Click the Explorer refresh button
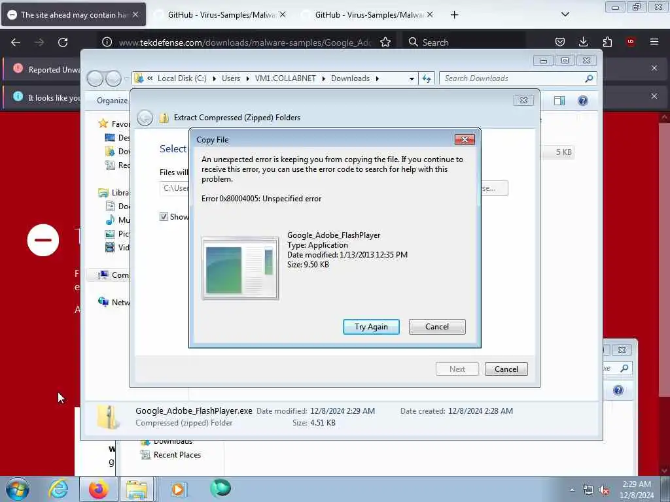The width and height of the screenshot is (670, 502). [x=427, y=78]
